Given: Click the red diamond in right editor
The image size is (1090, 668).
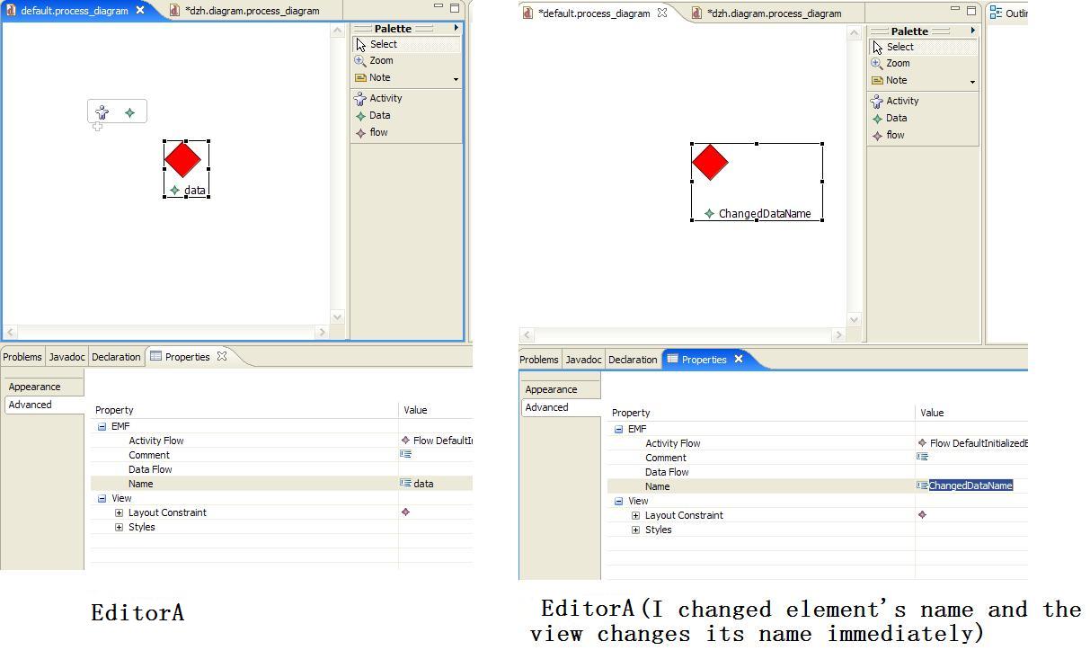Looking at the screenshot, I should (x=710, y=163).
